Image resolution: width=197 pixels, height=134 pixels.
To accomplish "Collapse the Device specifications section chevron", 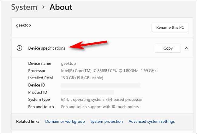I will click(x=186, y=48).
